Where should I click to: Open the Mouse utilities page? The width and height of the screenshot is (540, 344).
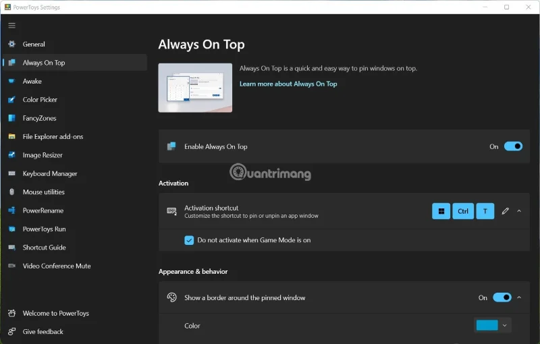43,192
